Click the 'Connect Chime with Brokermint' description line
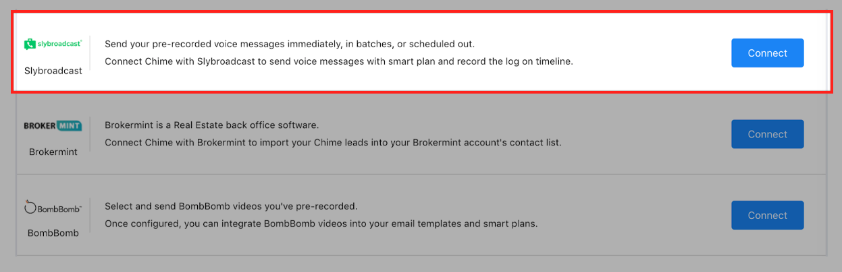This screenshot has width=842, height=272. coord(333,143)
